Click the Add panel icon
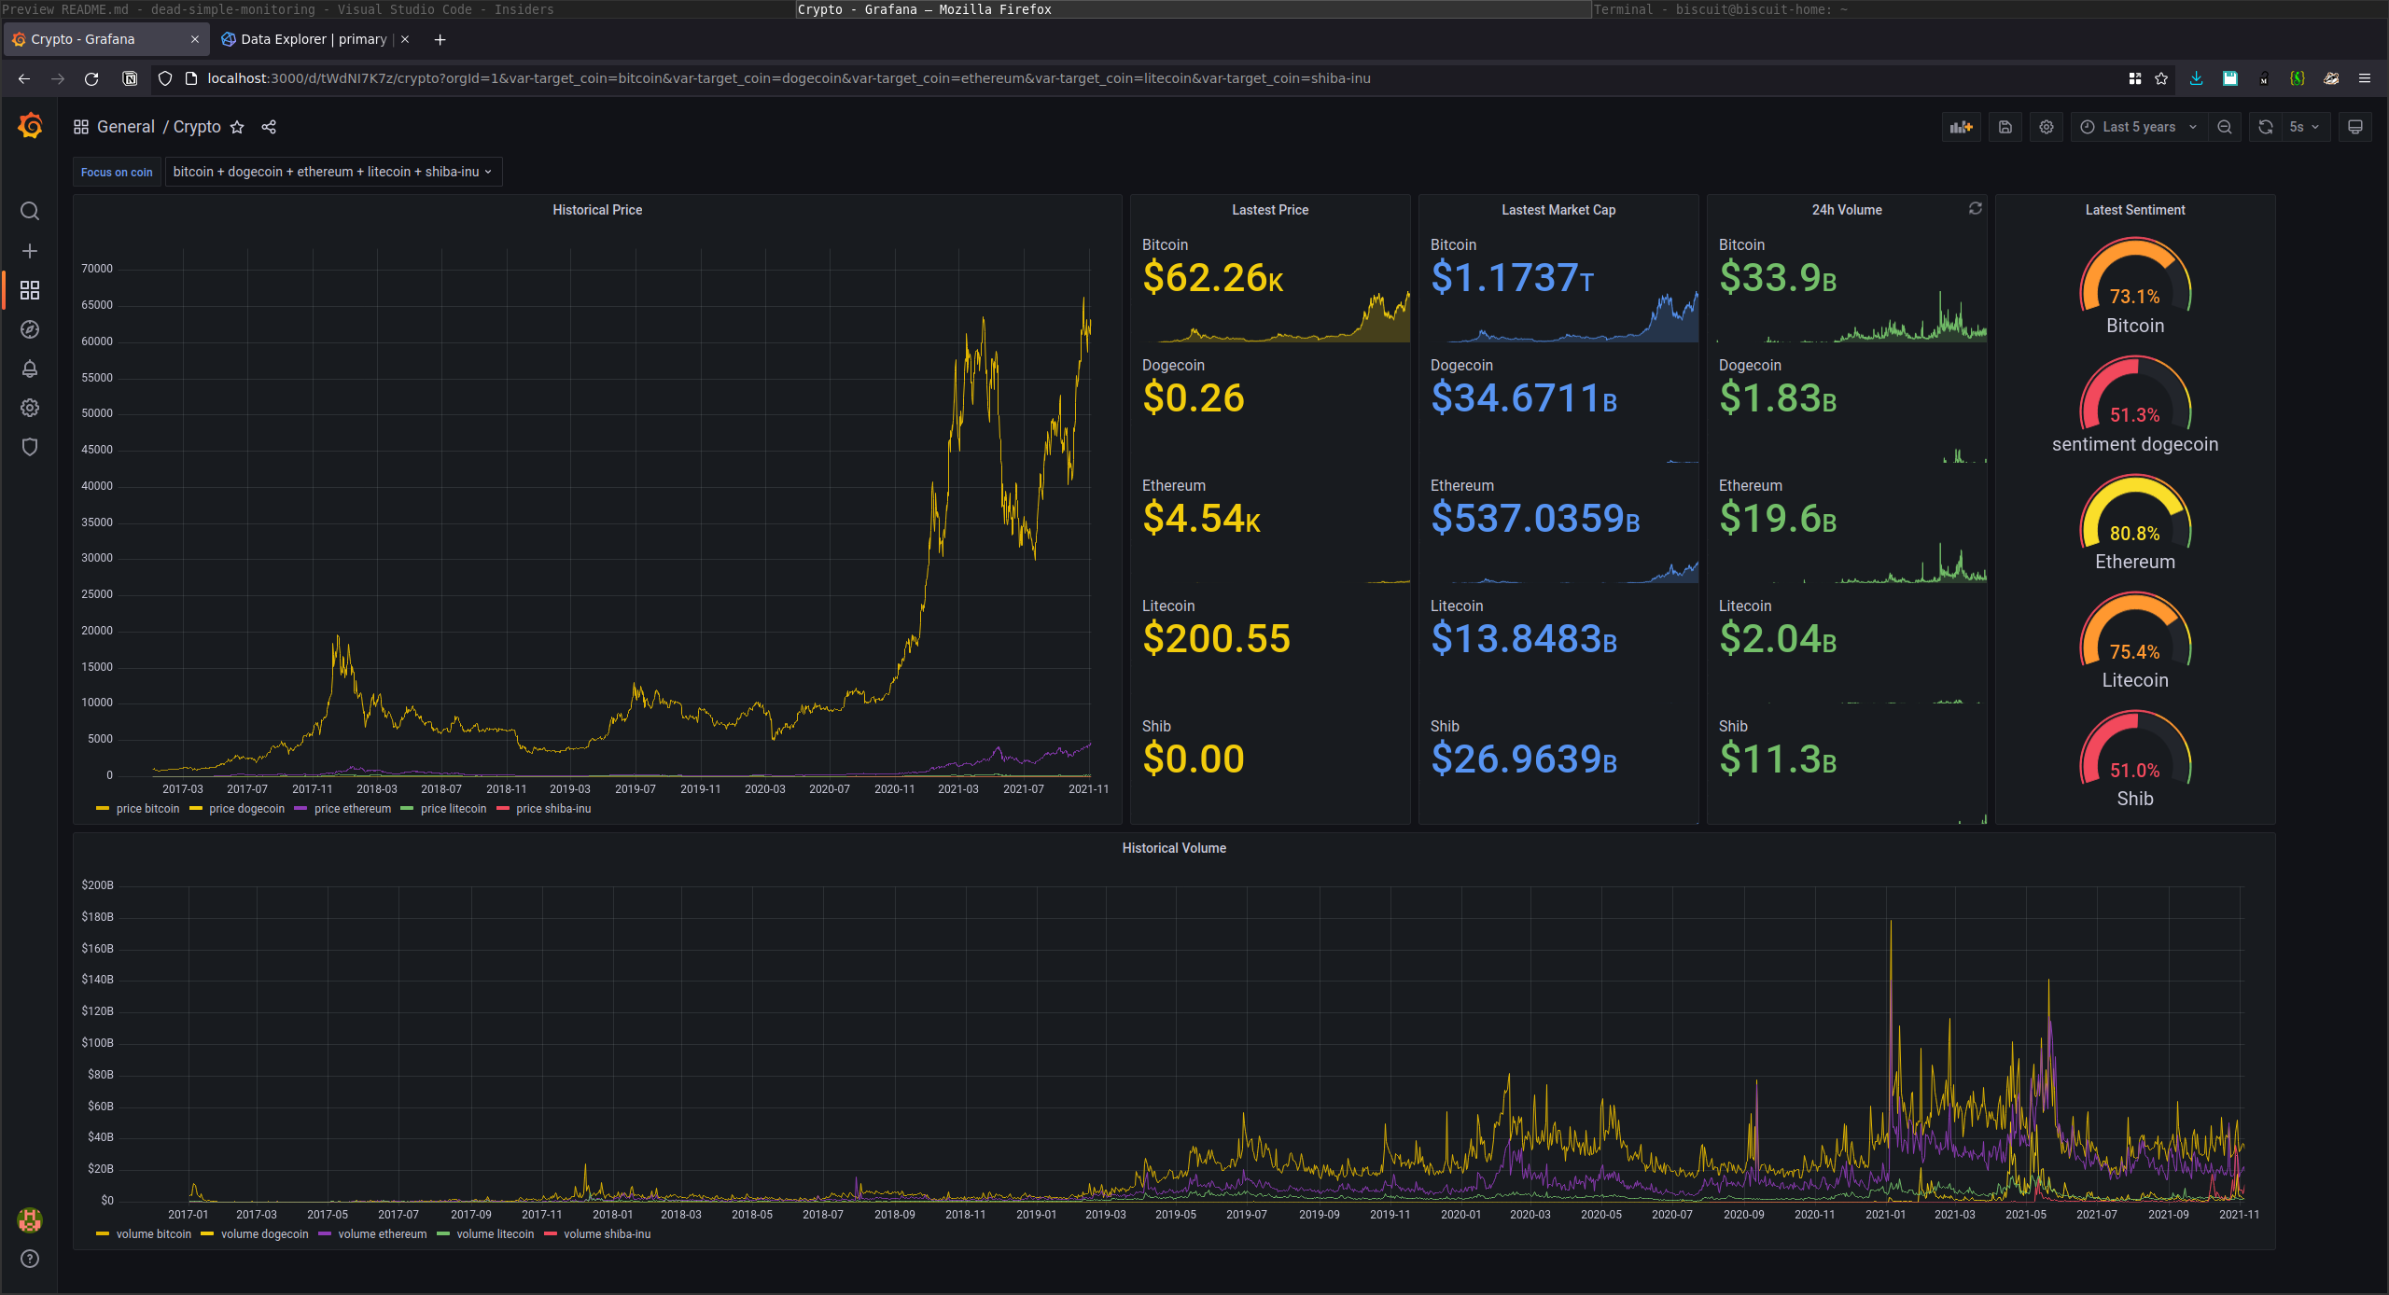Screen dimensions: 2389x1295 [1961, 127]
